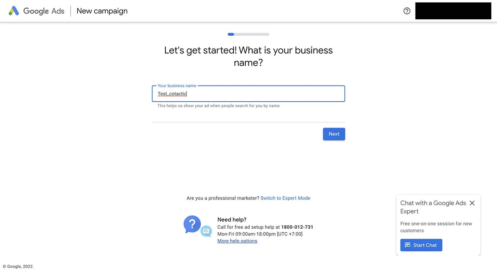The width and height of the screenshot is (497, 272).
Task: Open help via the top-right question mark
Action: [407, 11]
